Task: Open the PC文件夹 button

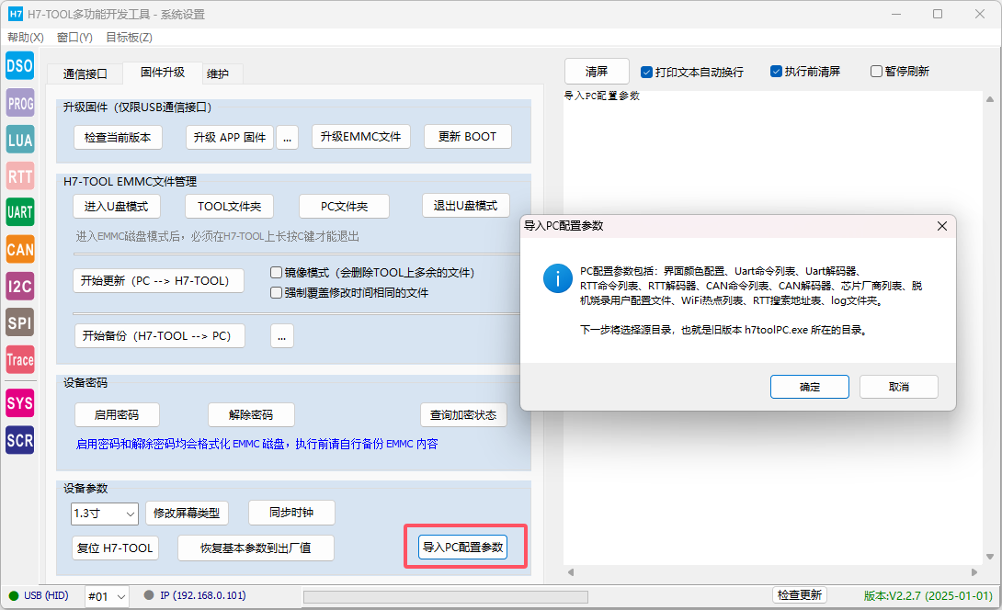Action: click(x=345, y=207)
